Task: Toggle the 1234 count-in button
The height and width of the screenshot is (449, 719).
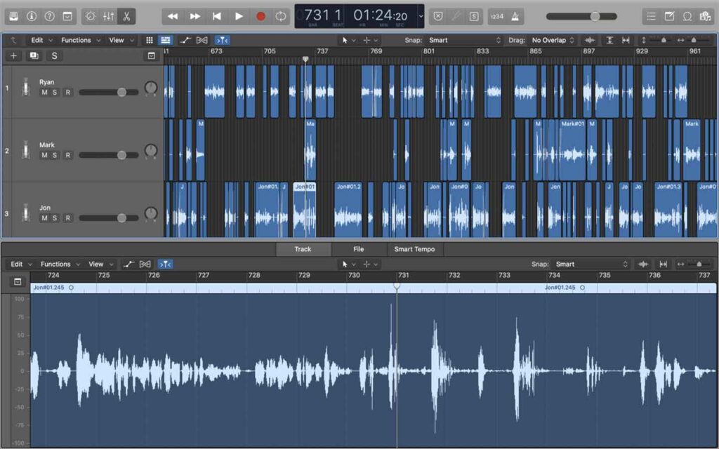Action: [x=497, y=17]
